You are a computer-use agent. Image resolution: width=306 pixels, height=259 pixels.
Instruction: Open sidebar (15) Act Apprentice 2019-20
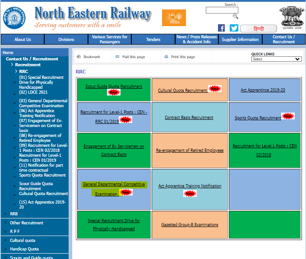42,204
